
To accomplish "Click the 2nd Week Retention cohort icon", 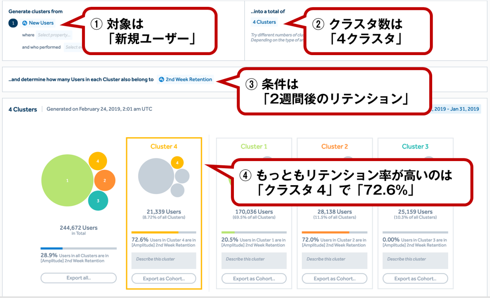I will (x=162, y=80).
